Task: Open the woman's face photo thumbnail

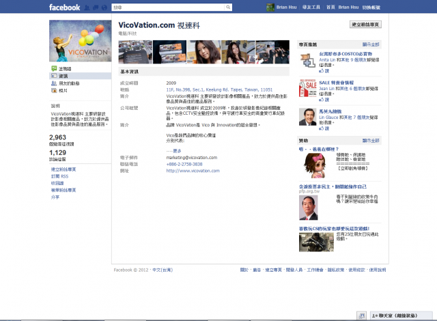Action: point(203,52)
